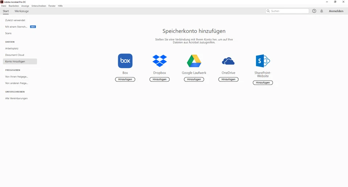Open Document Cloud in sidebar
Image resolution: width=348 pixels, height=187 pixels.
coord(14,55)
